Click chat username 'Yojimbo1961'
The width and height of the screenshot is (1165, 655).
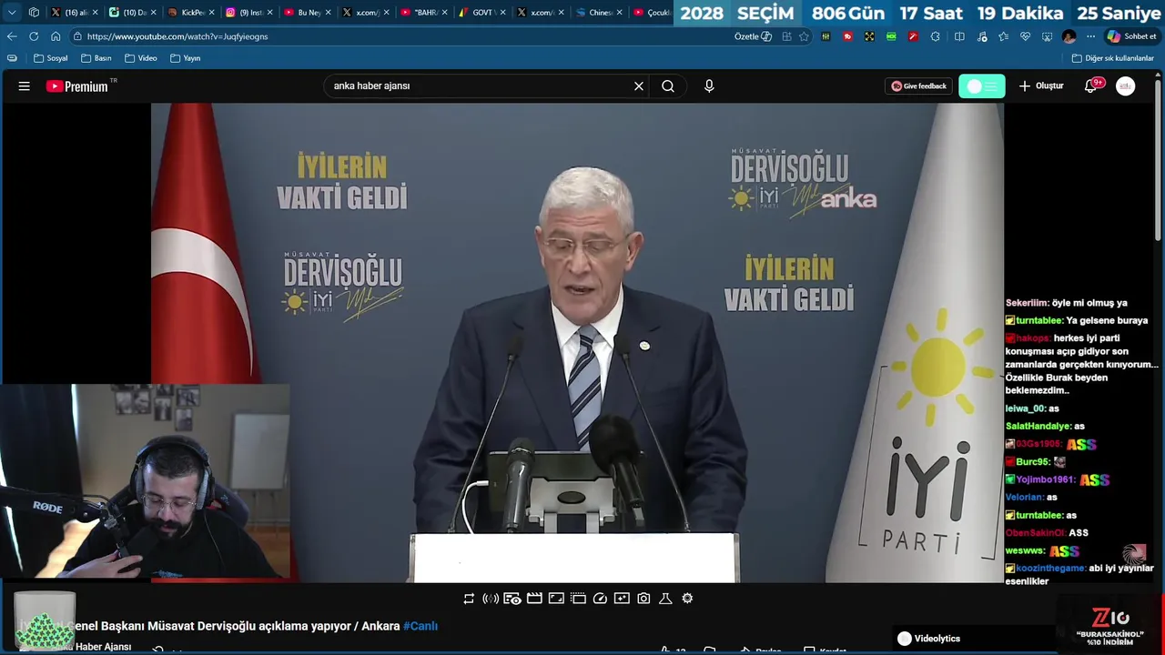pyautogui.click(x=1046, y=480)
